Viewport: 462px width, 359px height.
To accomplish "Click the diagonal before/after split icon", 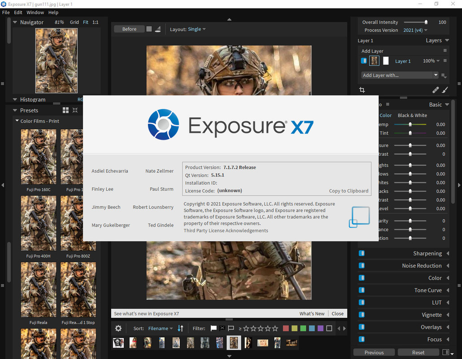I will 158,29.
